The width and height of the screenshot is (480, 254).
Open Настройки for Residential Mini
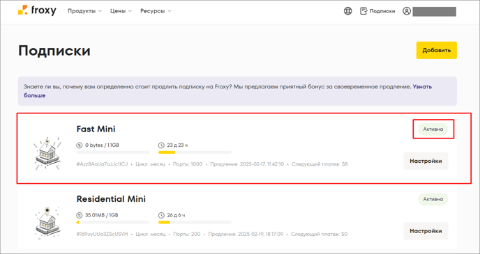point(426,231)
